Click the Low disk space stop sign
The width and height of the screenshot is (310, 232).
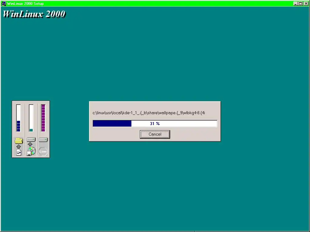click(43, 152)
